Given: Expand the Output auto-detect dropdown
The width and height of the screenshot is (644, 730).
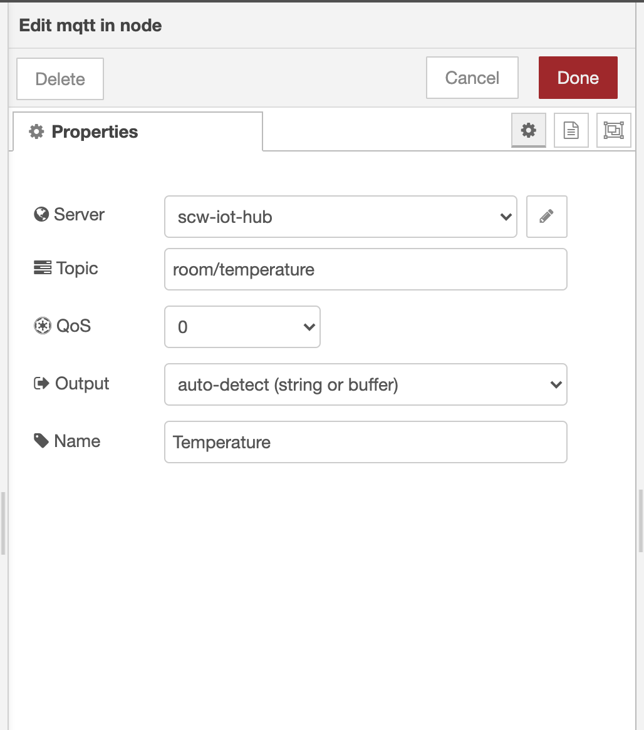Looking at the screenshot, I should (x=365, y=384).
